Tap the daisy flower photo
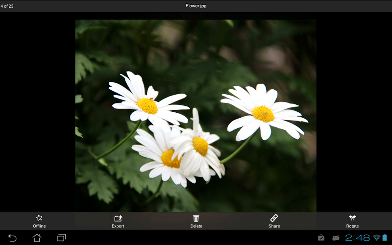 click(x=196, y=116)
